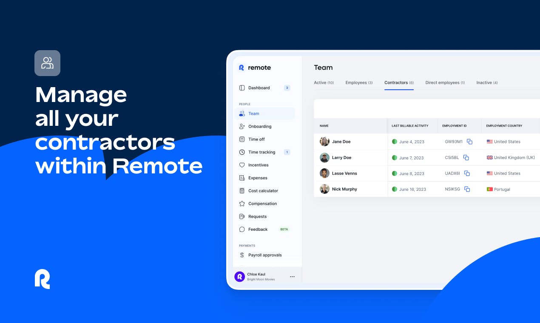Sort by EMPLOYMENT ID column header
Image resolution: width=540 pixels, height=323 pixels.
click(454, 126)
